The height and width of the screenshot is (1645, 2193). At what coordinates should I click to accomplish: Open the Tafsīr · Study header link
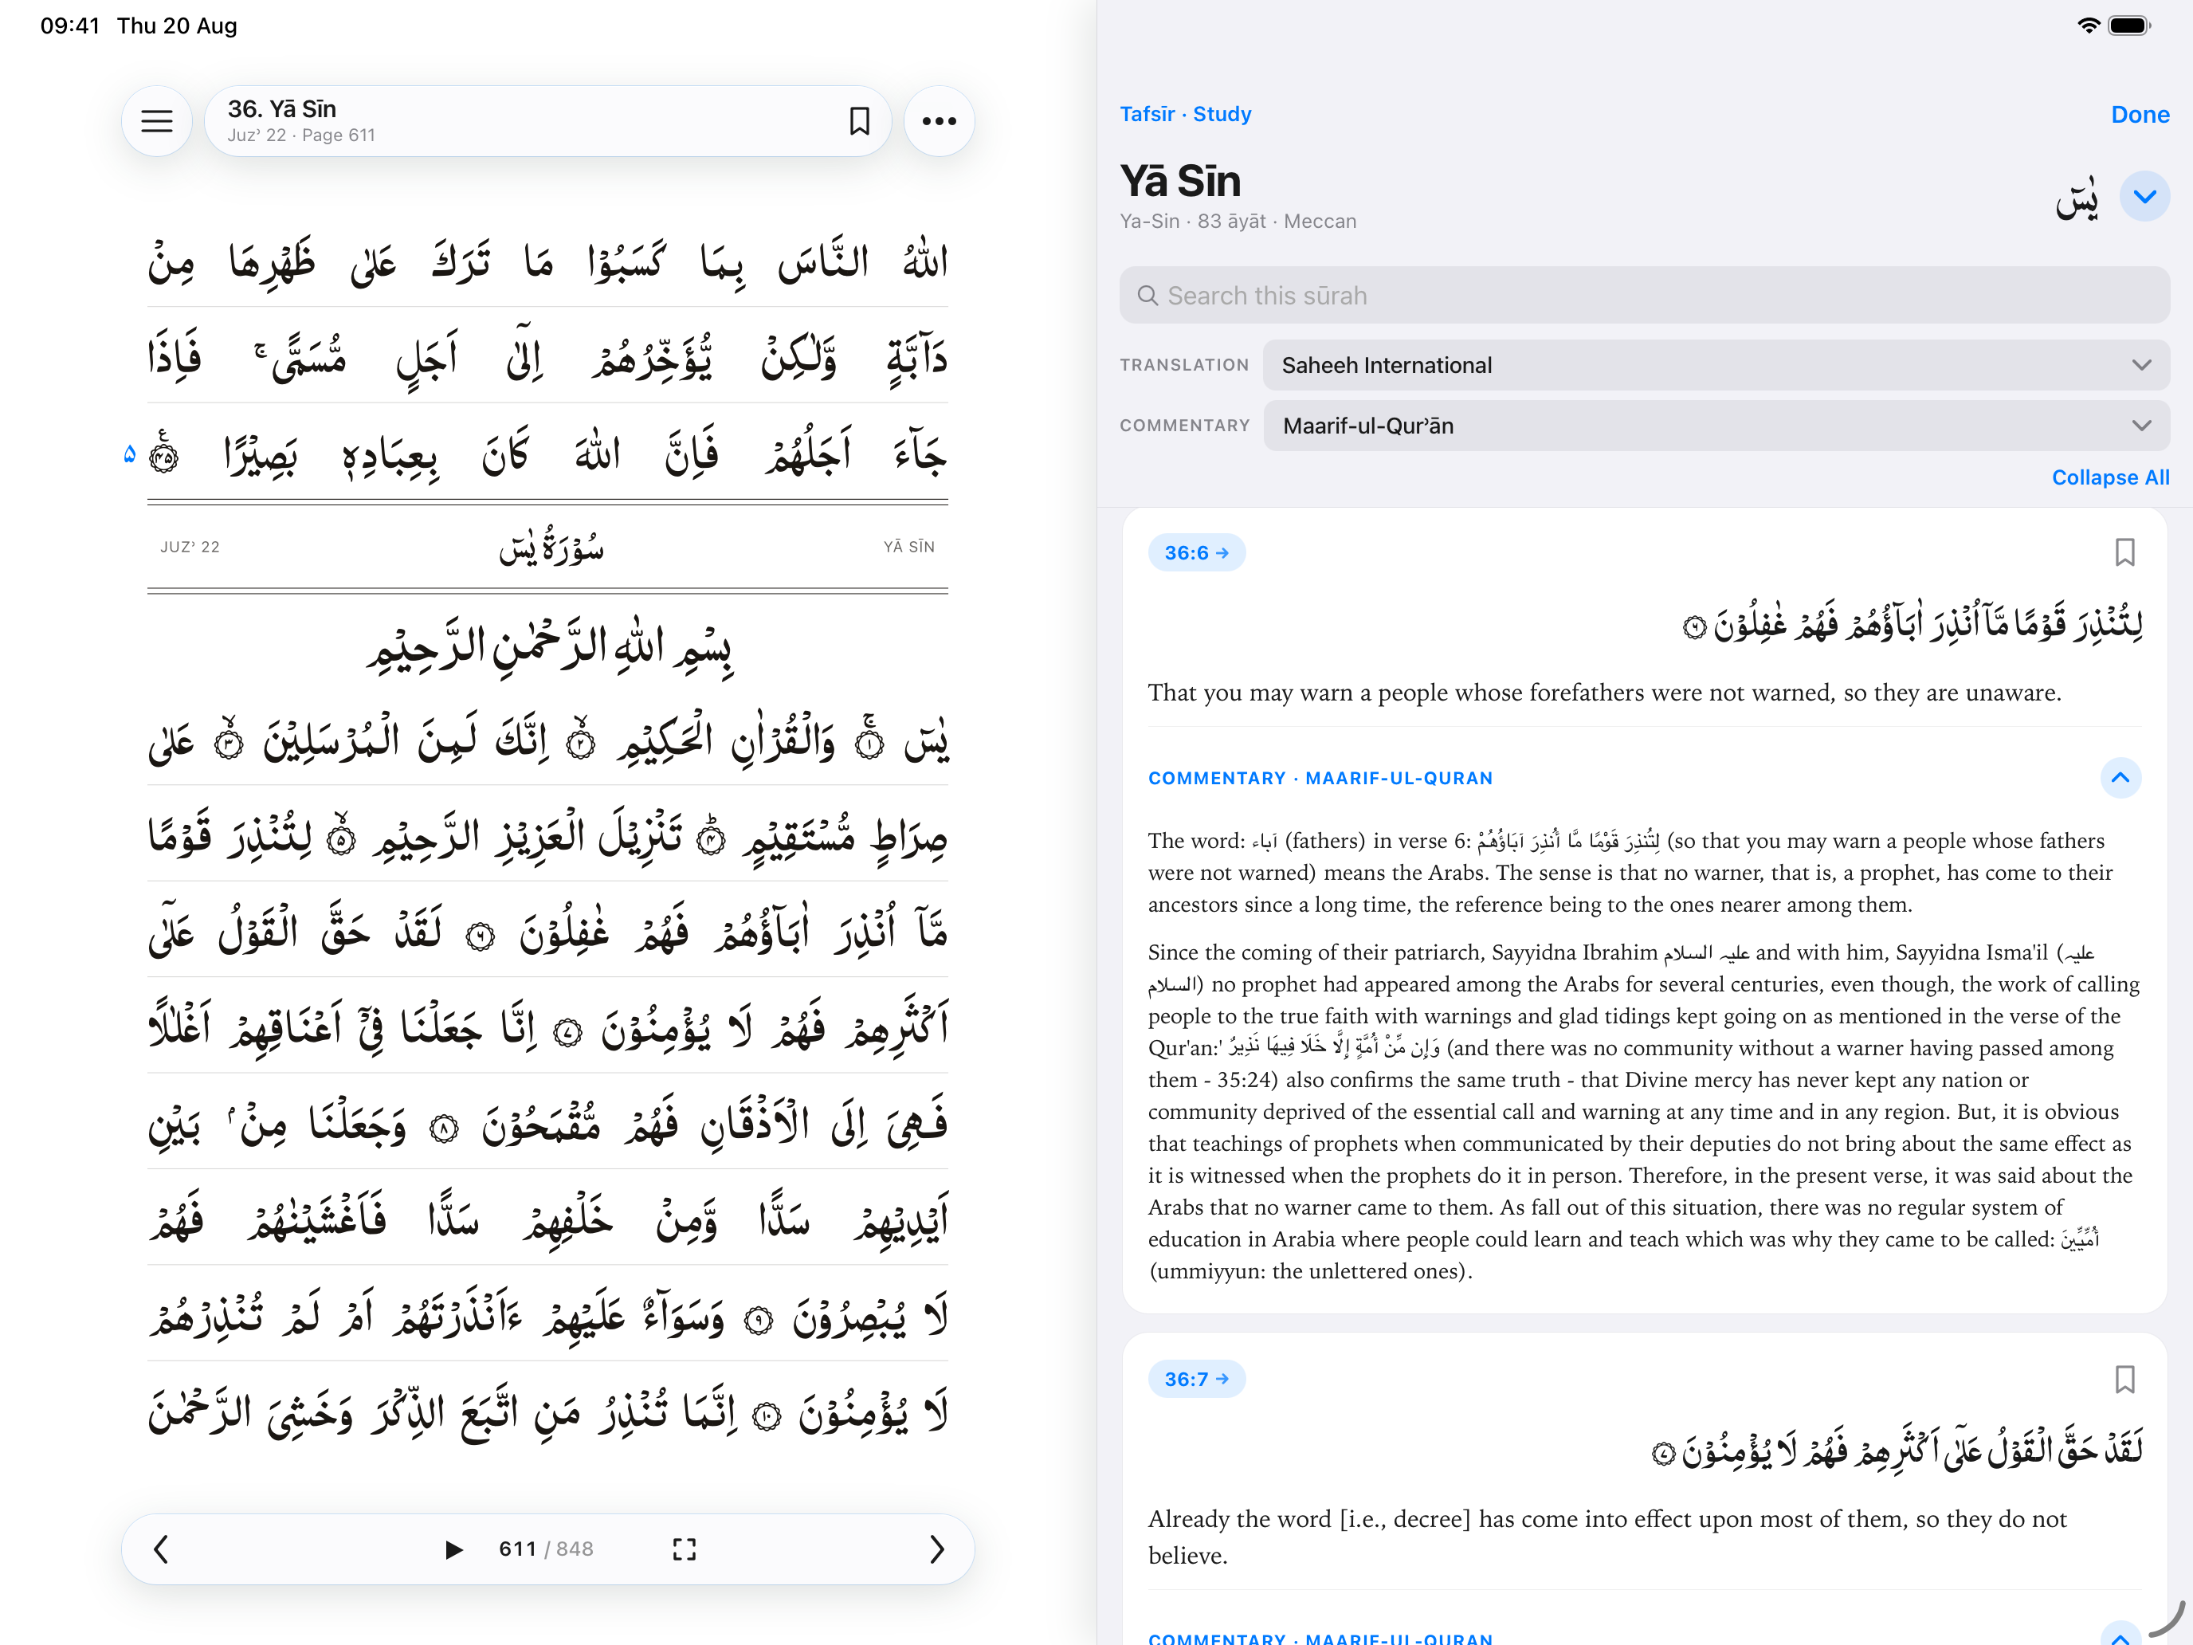(1186, 114)
